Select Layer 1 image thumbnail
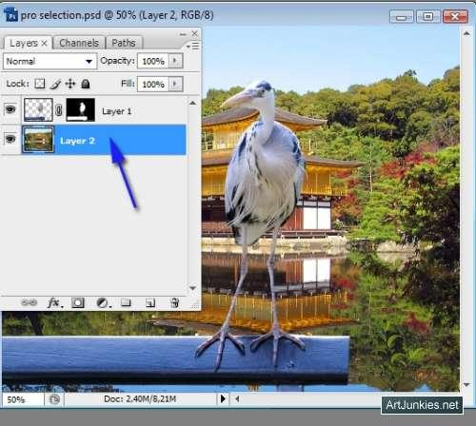This screenshot has width=476, height=426. point(38,109)
